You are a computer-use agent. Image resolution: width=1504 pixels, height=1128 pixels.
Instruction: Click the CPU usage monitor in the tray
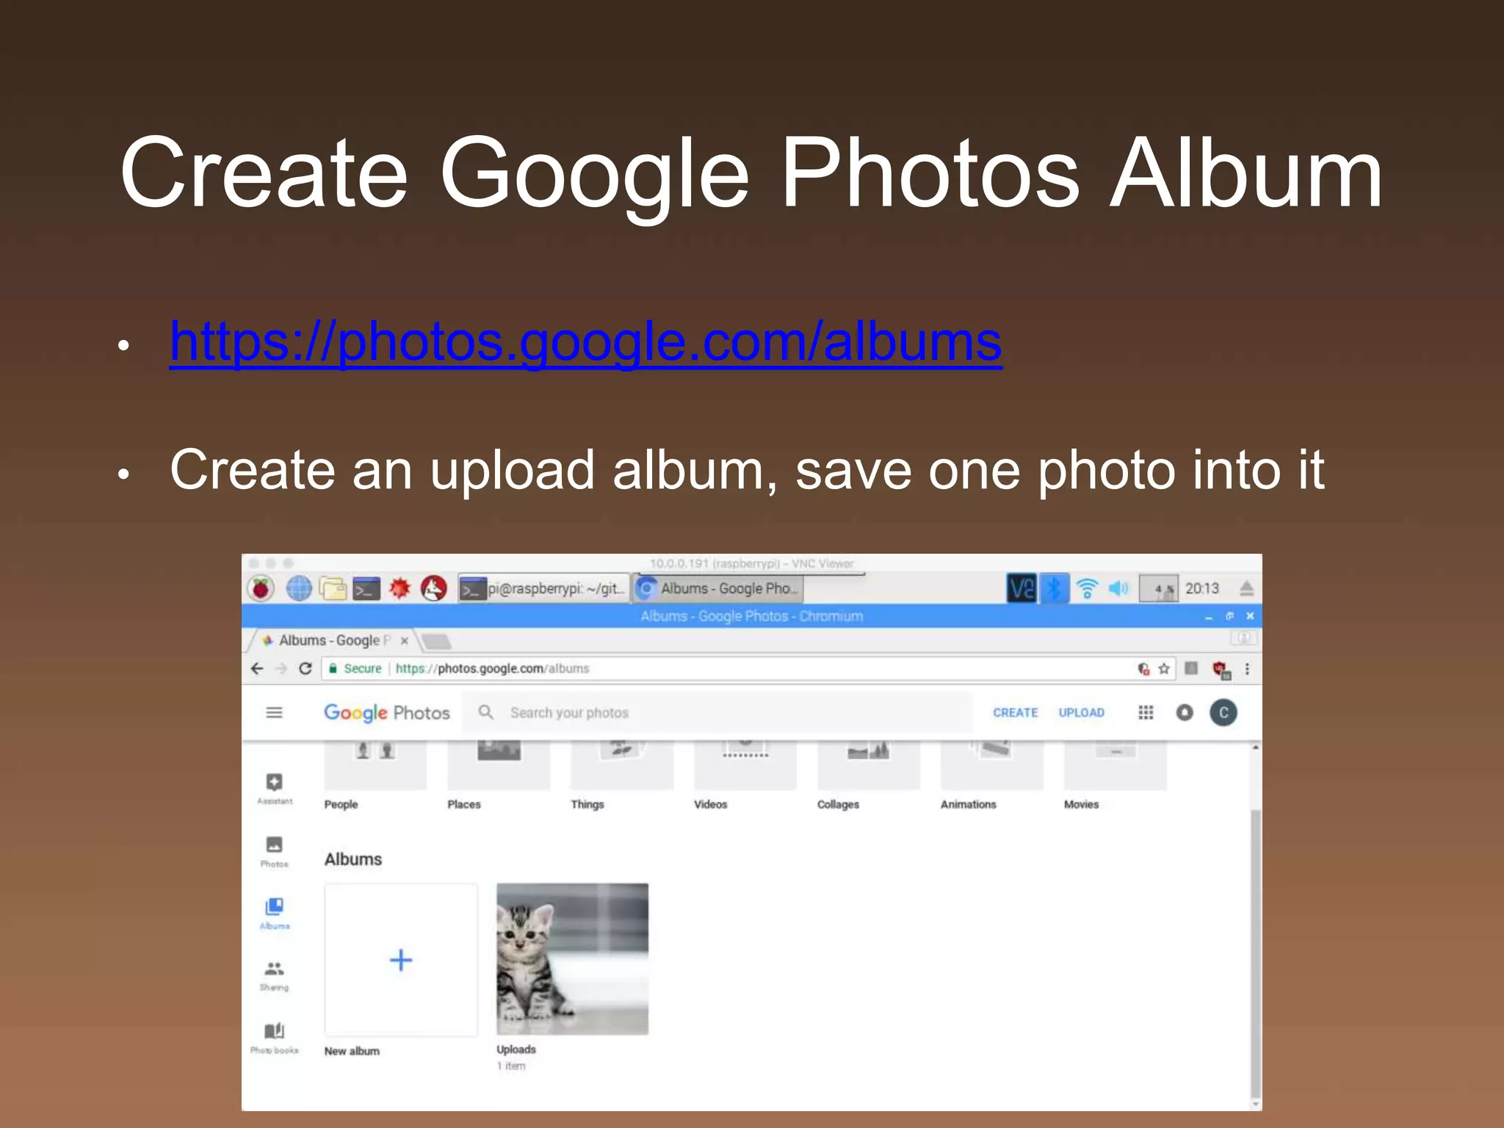click(x=1159, y=589)
